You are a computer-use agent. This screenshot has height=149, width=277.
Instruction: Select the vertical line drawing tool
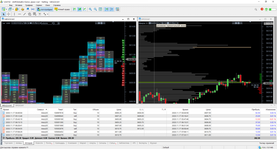coord(14,14)
